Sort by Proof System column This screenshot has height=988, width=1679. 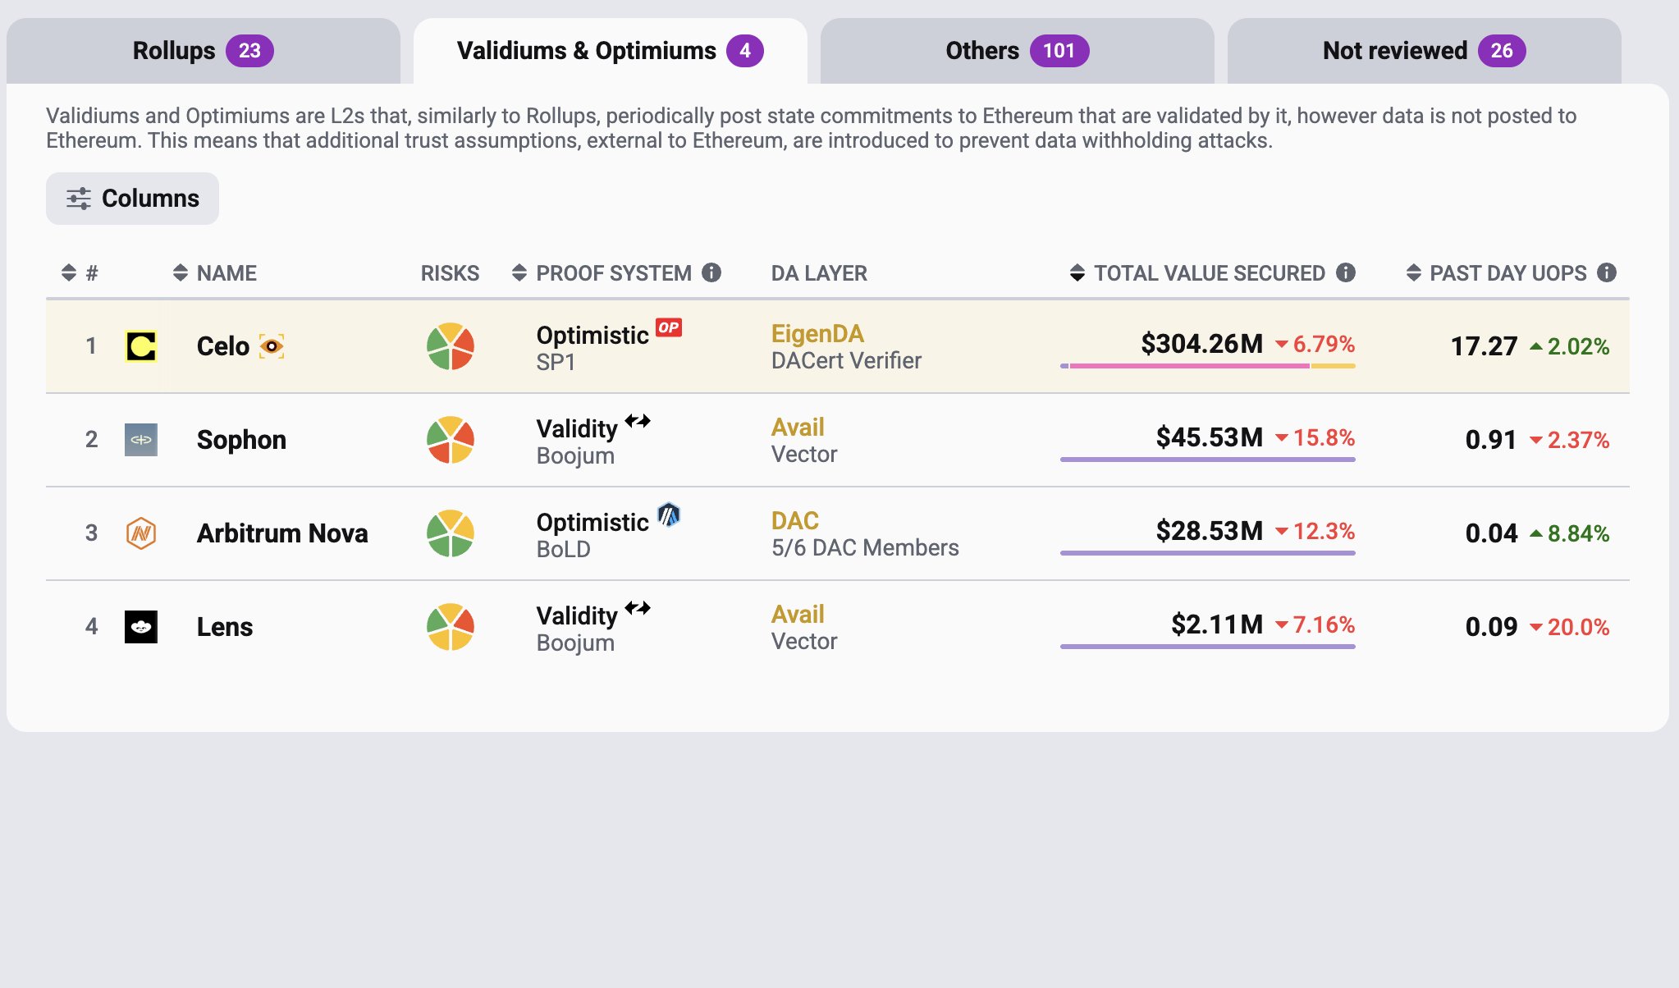pos(602,273)
